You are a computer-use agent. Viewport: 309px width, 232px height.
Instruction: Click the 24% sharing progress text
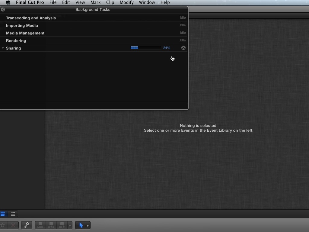167,48
